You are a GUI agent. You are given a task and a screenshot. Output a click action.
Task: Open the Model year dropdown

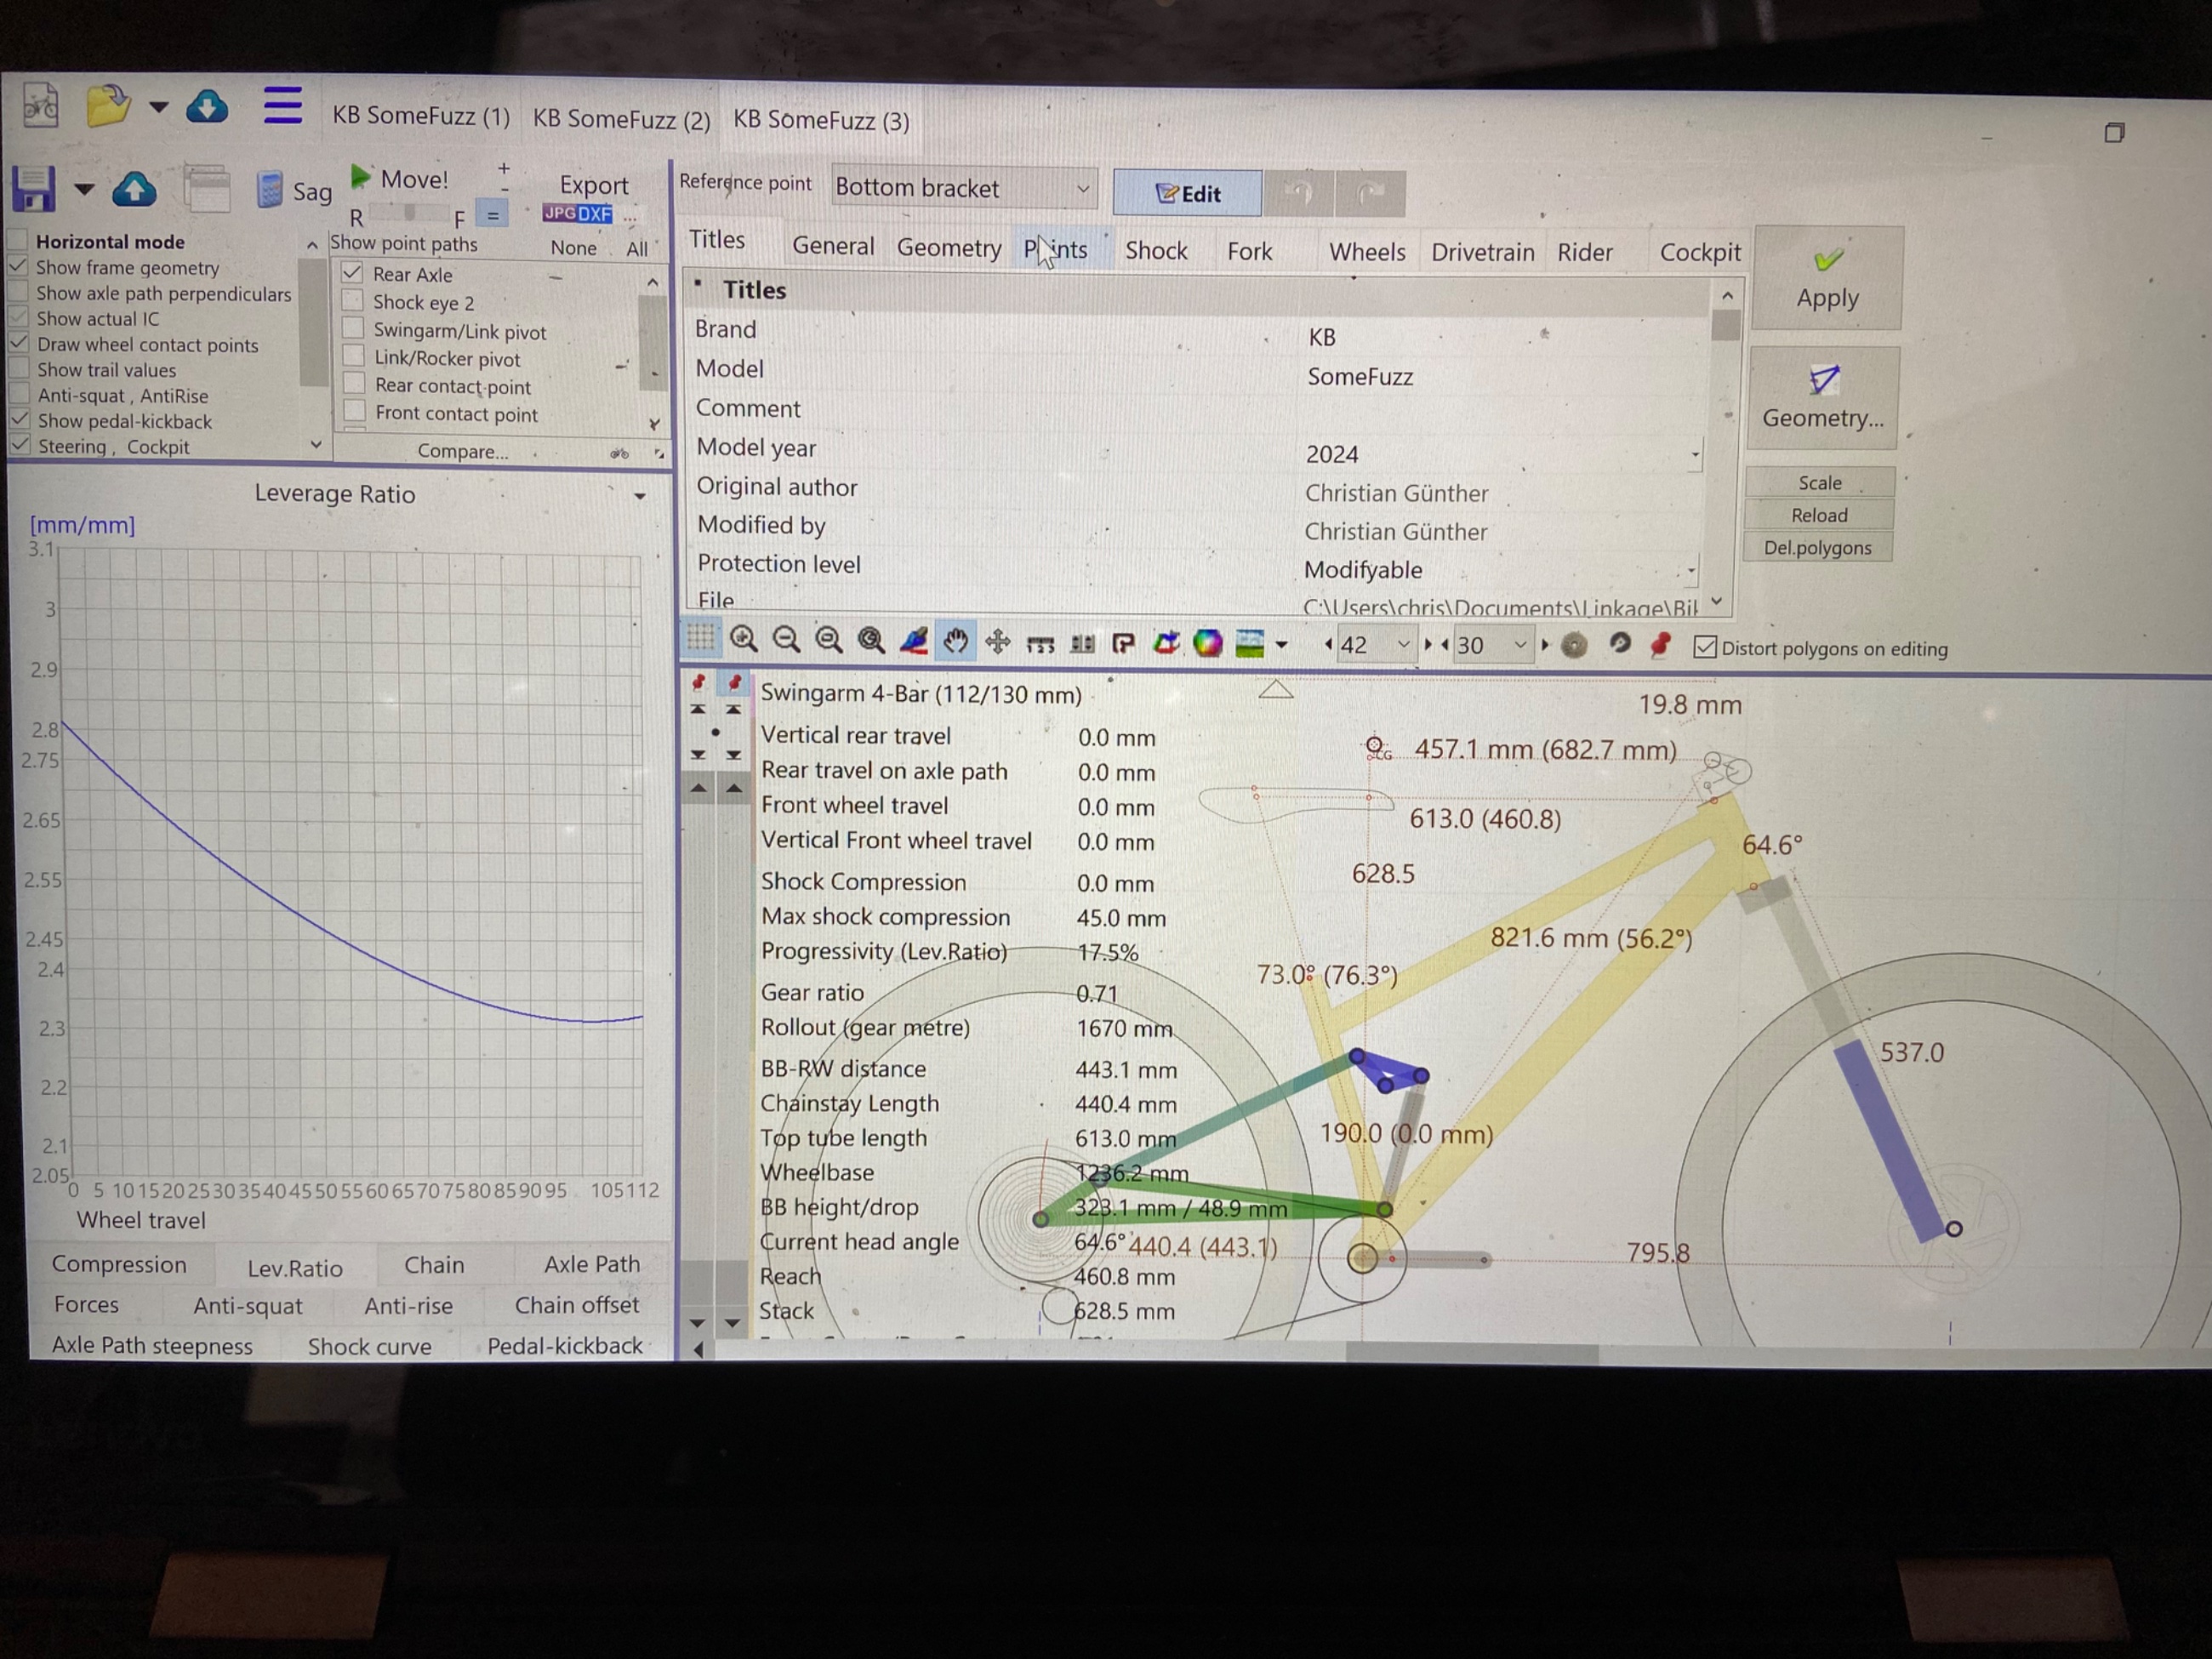(1695, 455)
